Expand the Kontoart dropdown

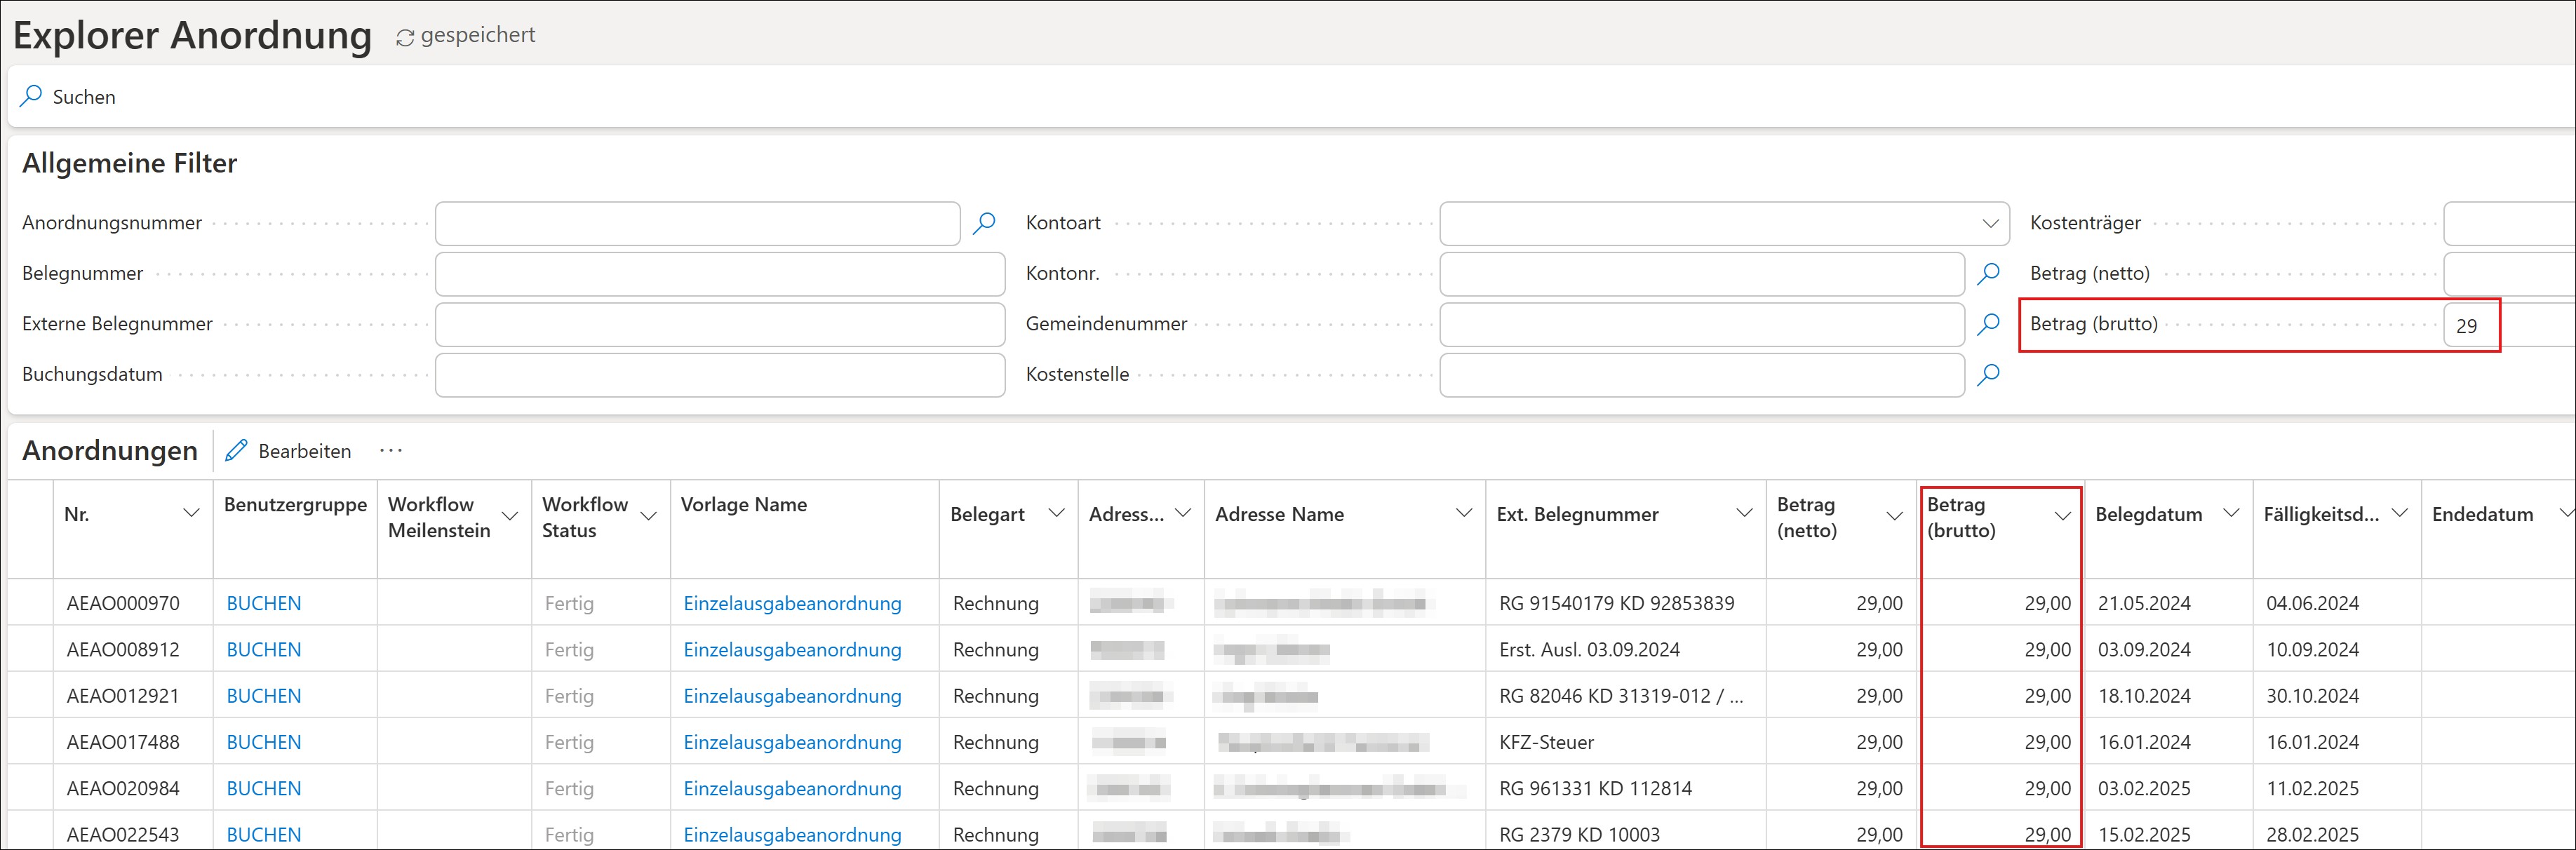[x=1989, y=223]
